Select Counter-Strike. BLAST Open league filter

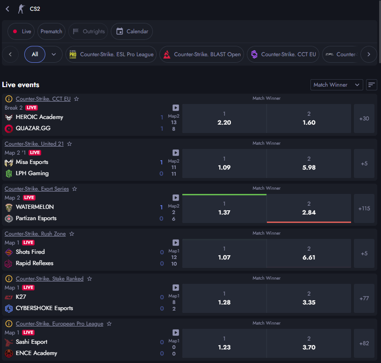click(202, 54)
